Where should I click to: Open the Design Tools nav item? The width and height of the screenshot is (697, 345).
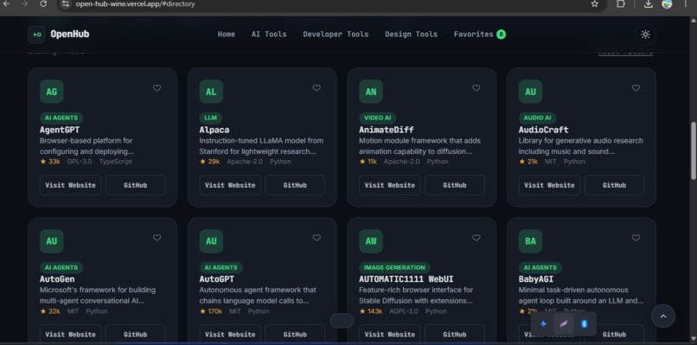click(411, 35)
